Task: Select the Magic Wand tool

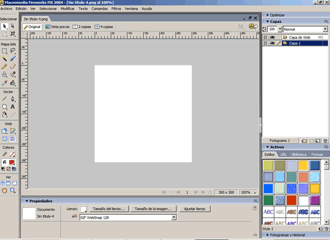Action: [5, 58]
